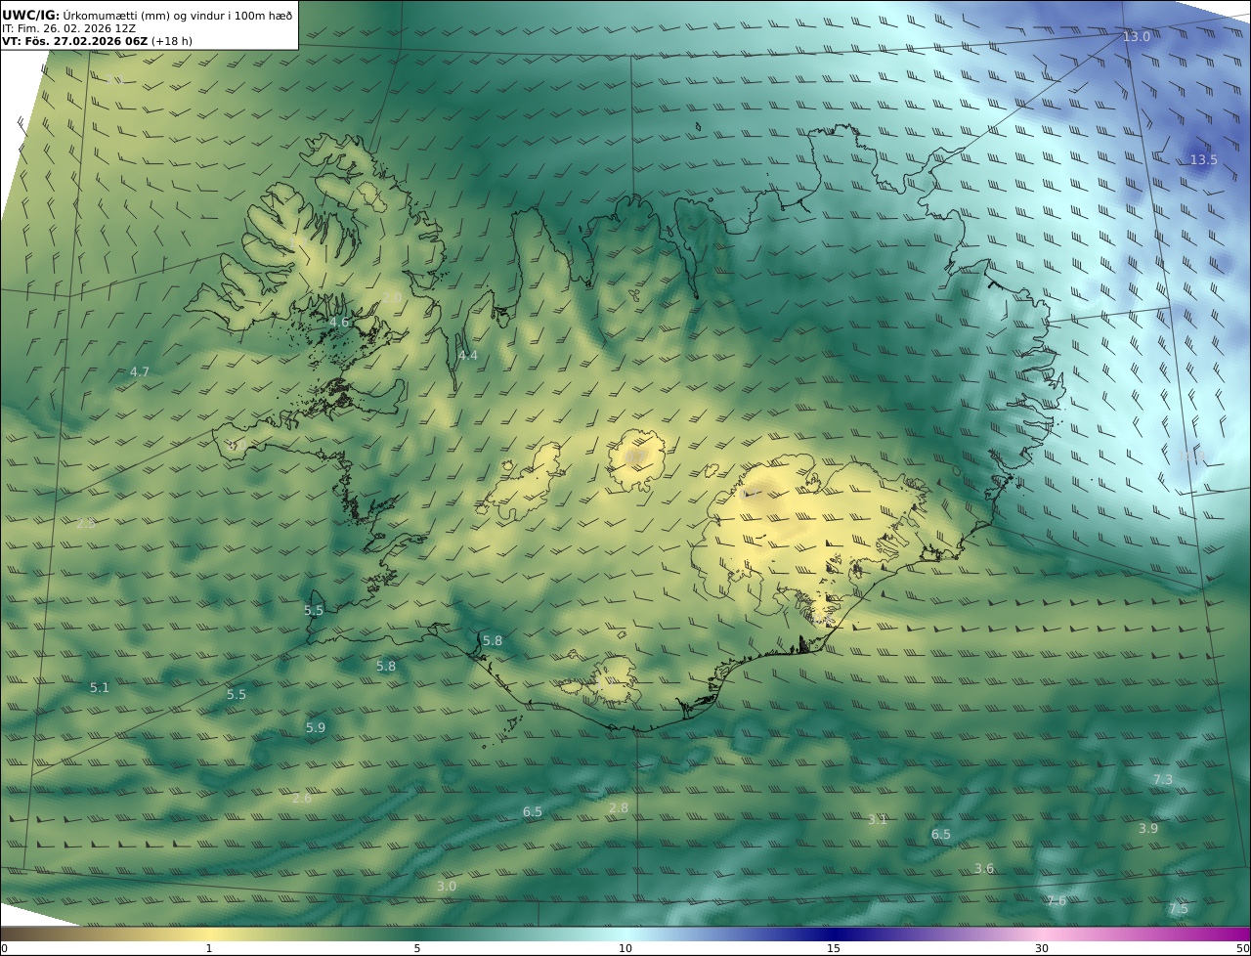Click the "15" tick label on the color scale
The width and height of the screenshot is (1251, 956).
[834, 948]
